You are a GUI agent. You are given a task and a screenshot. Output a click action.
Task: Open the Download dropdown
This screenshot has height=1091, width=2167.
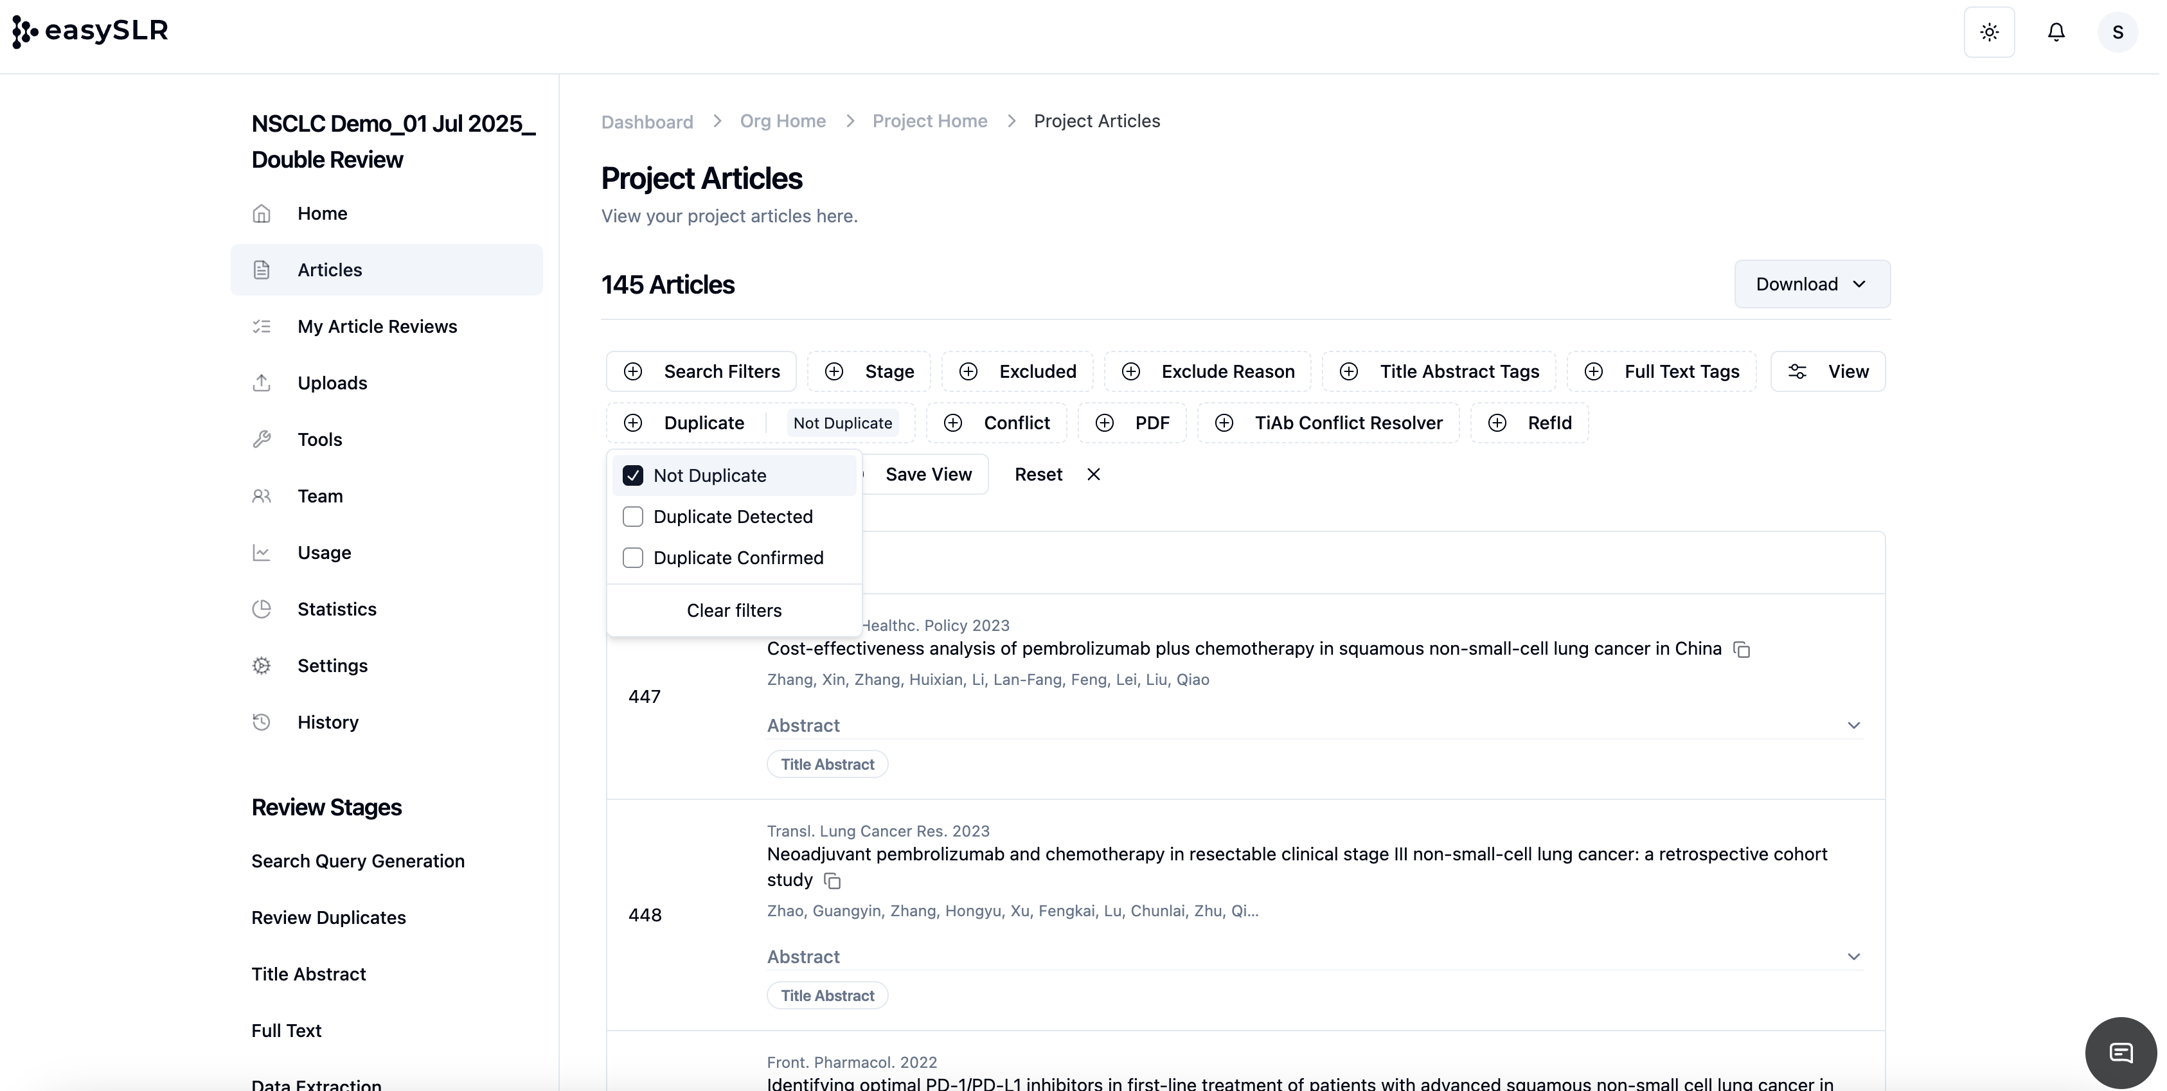pos(1811,285)
